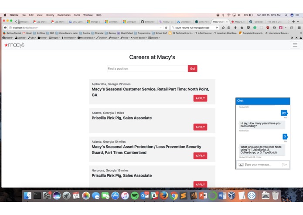
Task: Open the Programming bookmarks folder
Action: point(142,33)
